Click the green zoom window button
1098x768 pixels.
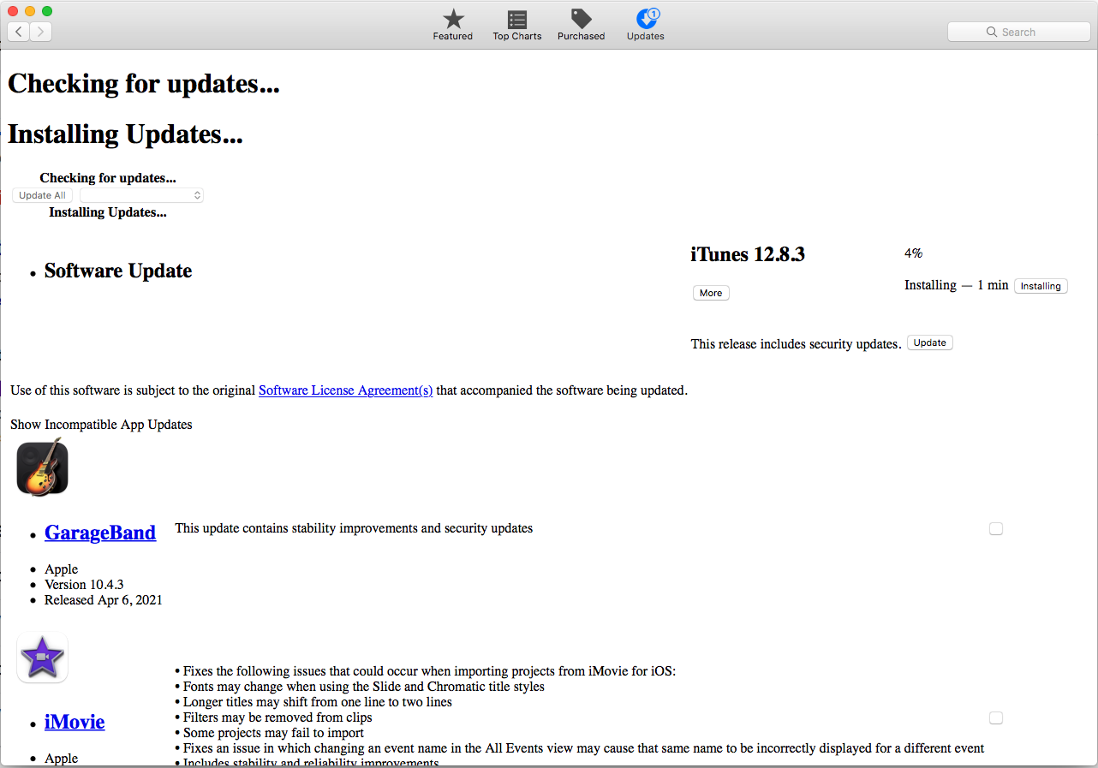pyautogui.click(x=47, y=11)
